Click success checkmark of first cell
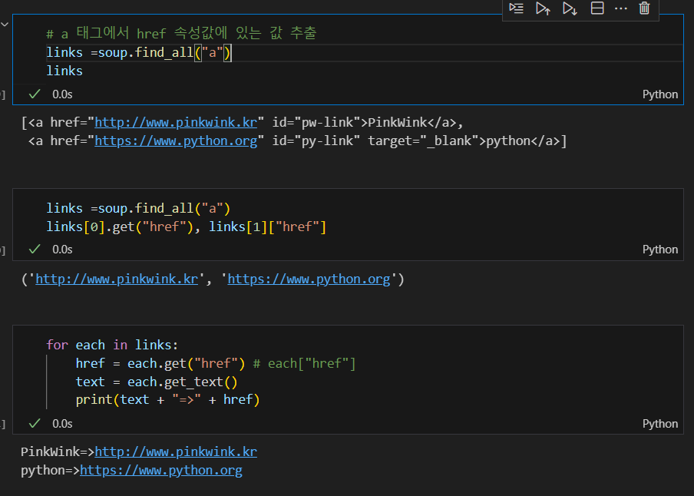 [35, 94]
